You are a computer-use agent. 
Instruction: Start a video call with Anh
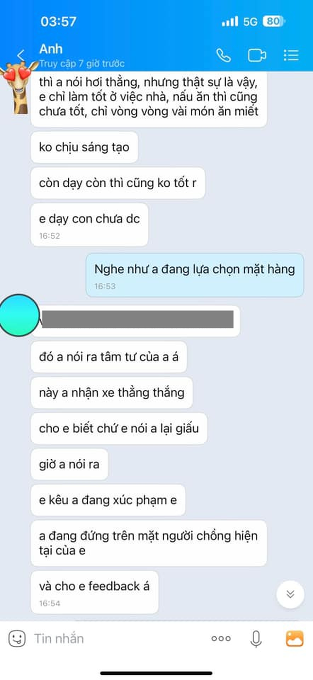click(257, 56)
